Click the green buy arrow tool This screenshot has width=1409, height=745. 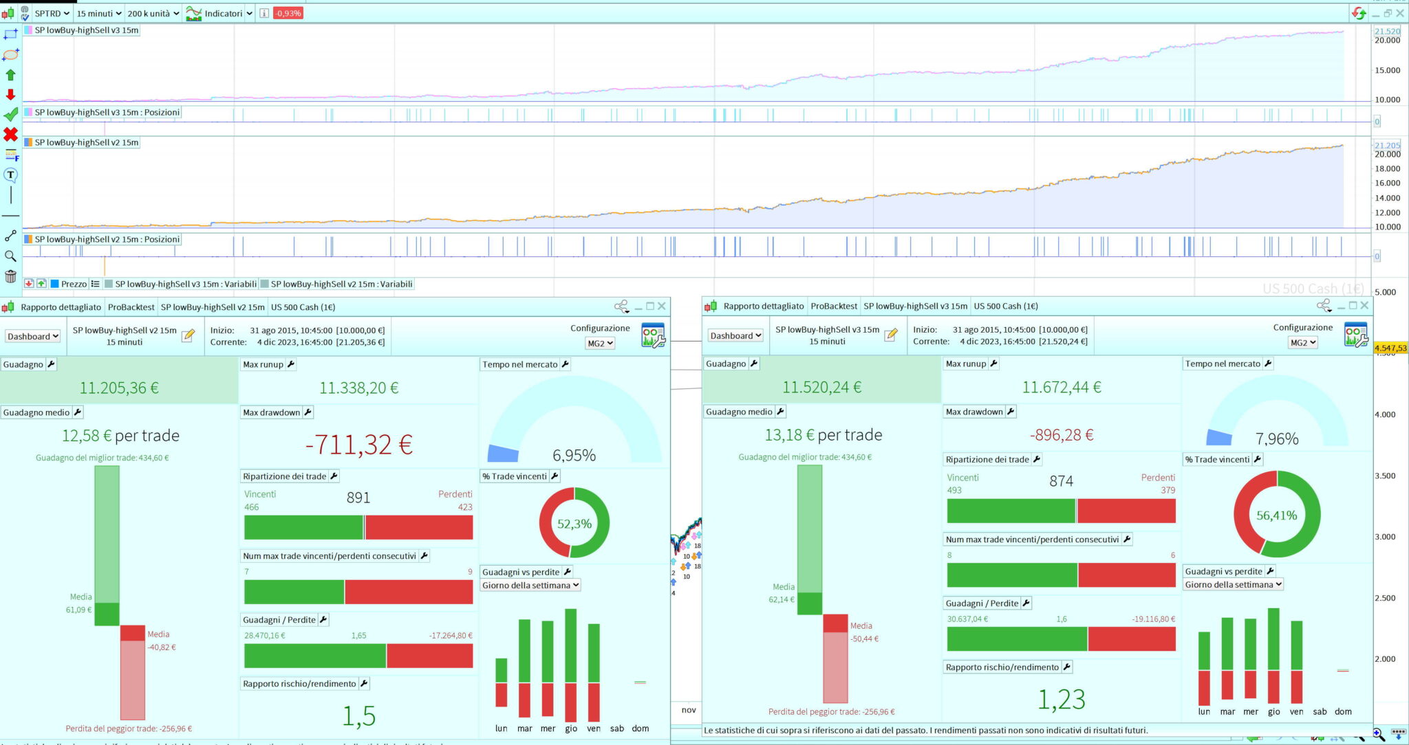(x=10, y=75)
